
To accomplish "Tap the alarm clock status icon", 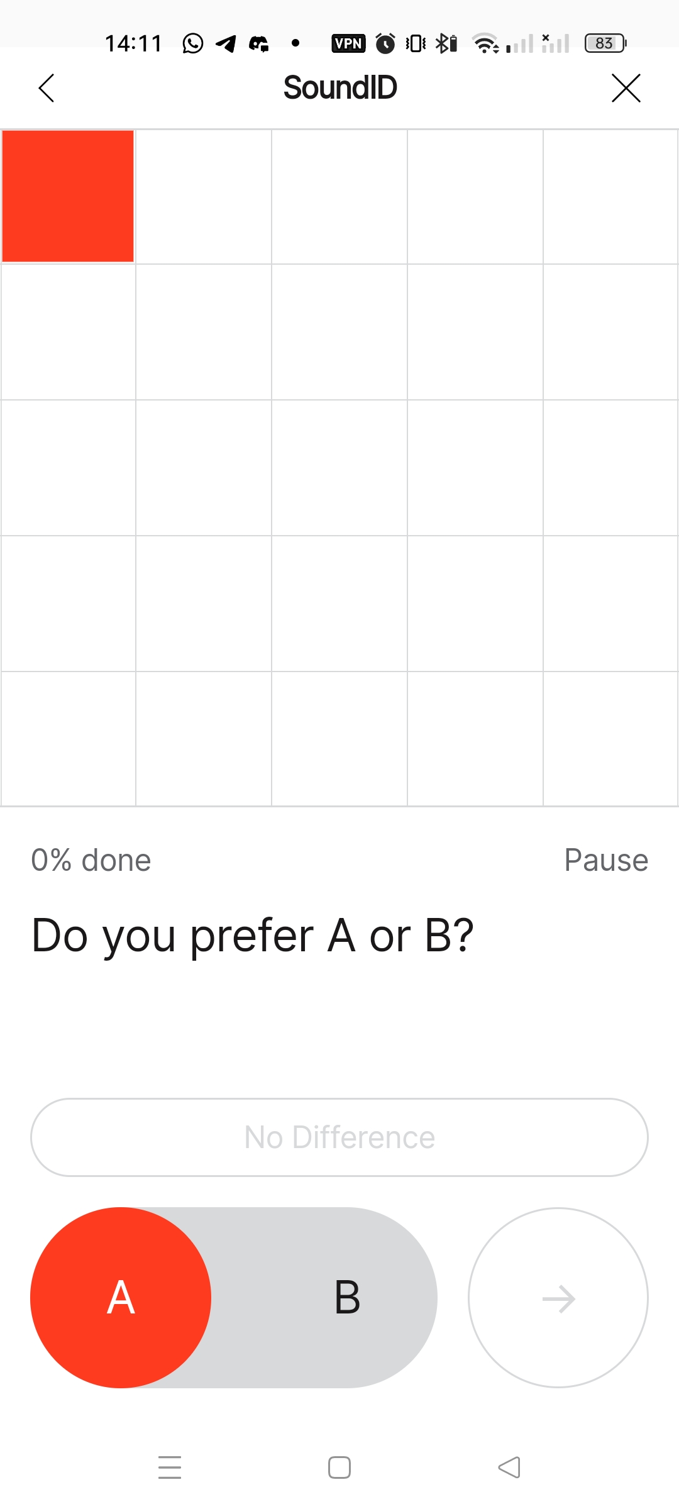I will tap(385, 43).
